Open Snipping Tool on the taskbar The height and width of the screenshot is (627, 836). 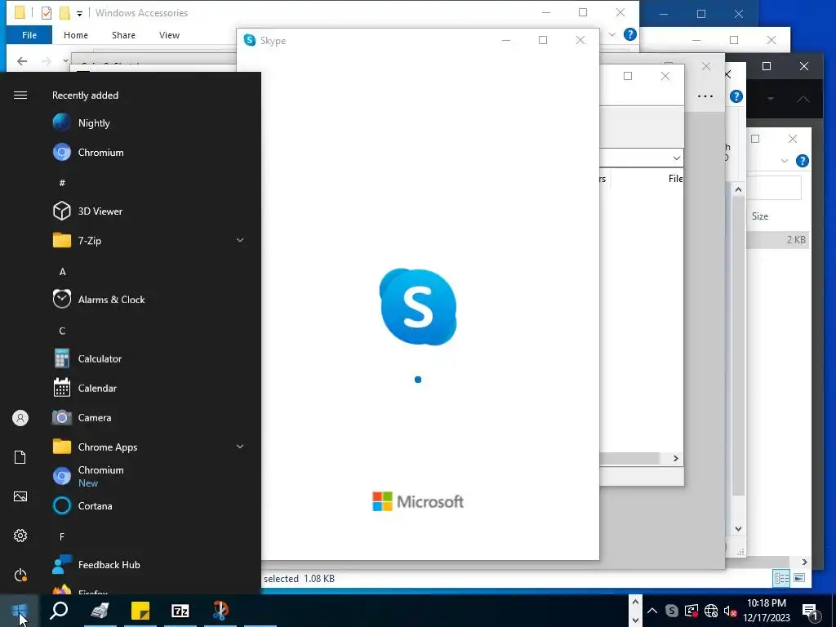tap(220, 611)
